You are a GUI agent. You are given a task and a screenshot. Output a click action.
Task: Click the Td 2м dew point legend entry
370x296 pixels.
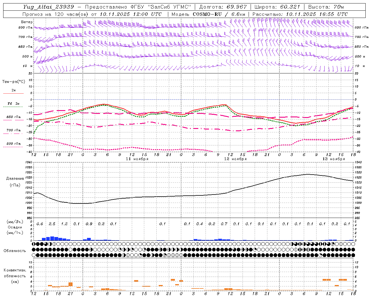pos(13,103)
